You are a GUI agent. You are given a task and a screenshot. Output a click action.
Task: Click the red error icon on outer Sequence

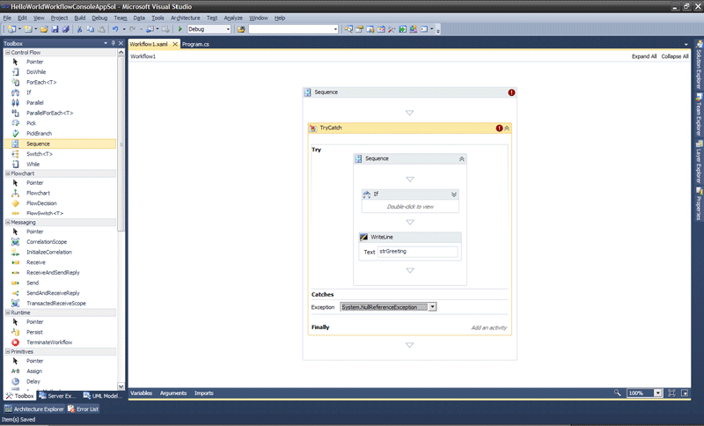[x=511, y=92]
